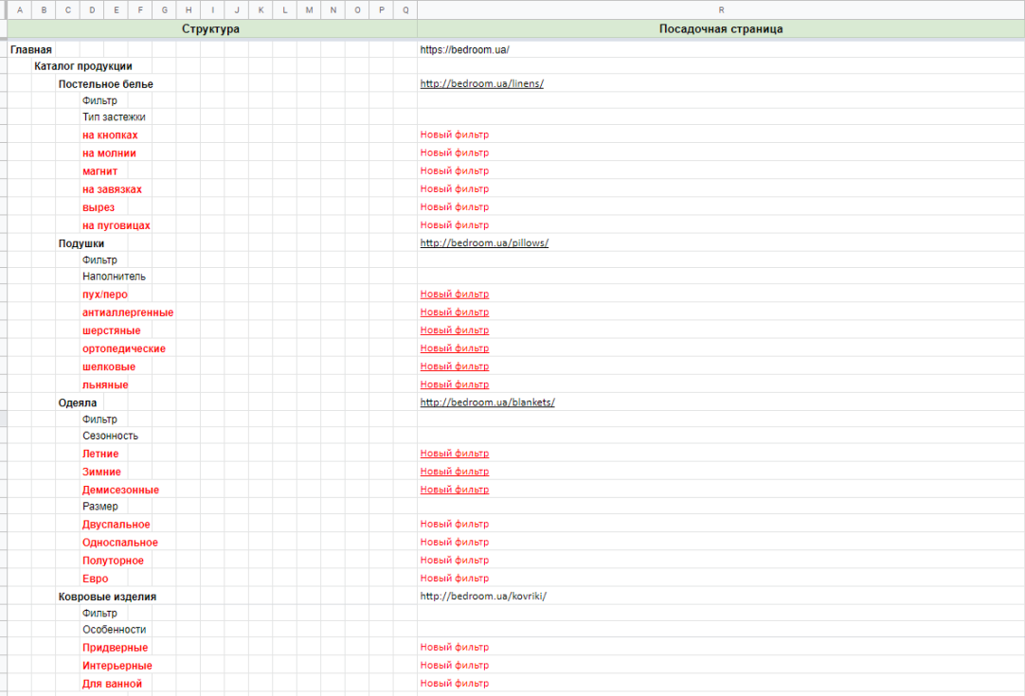The height and width of the screenshot is (696, 1025).
Task: Select the на пуговицах cell
Action: click(117, 226)
